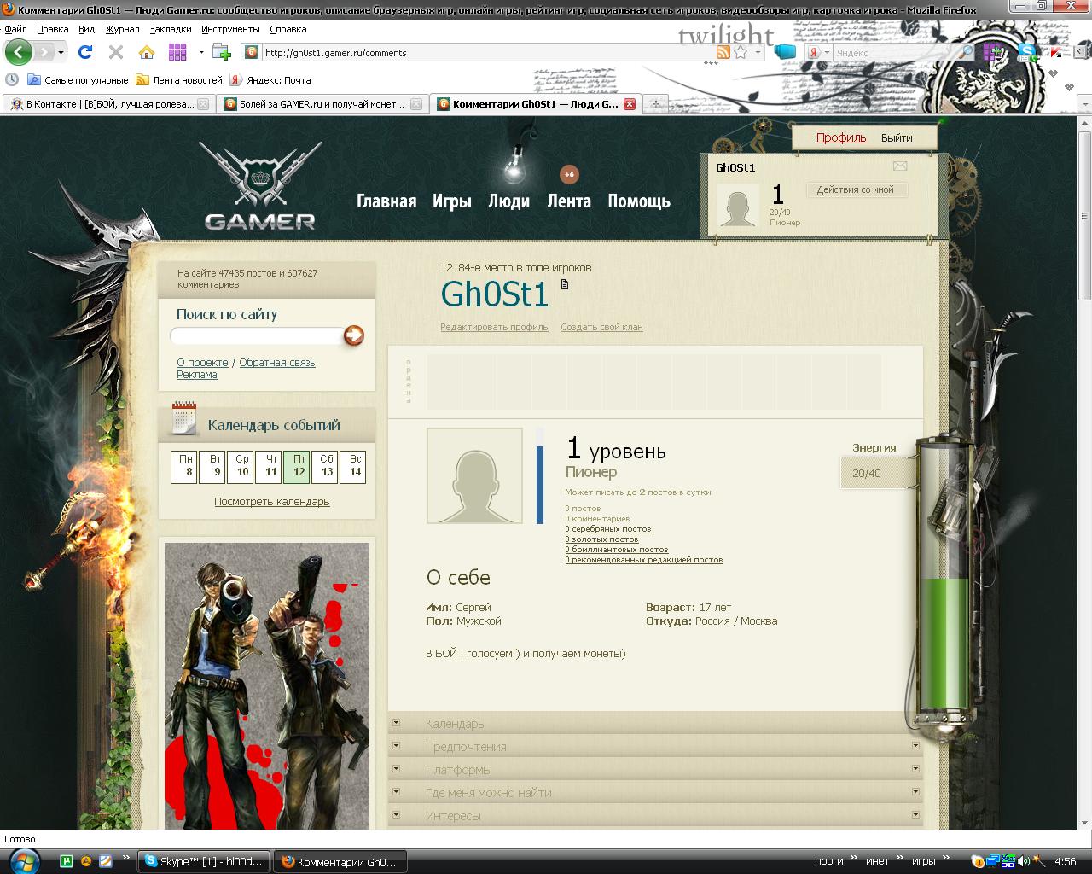Click the Действия со мной button

pyautogui.click(x=856, y=189)
